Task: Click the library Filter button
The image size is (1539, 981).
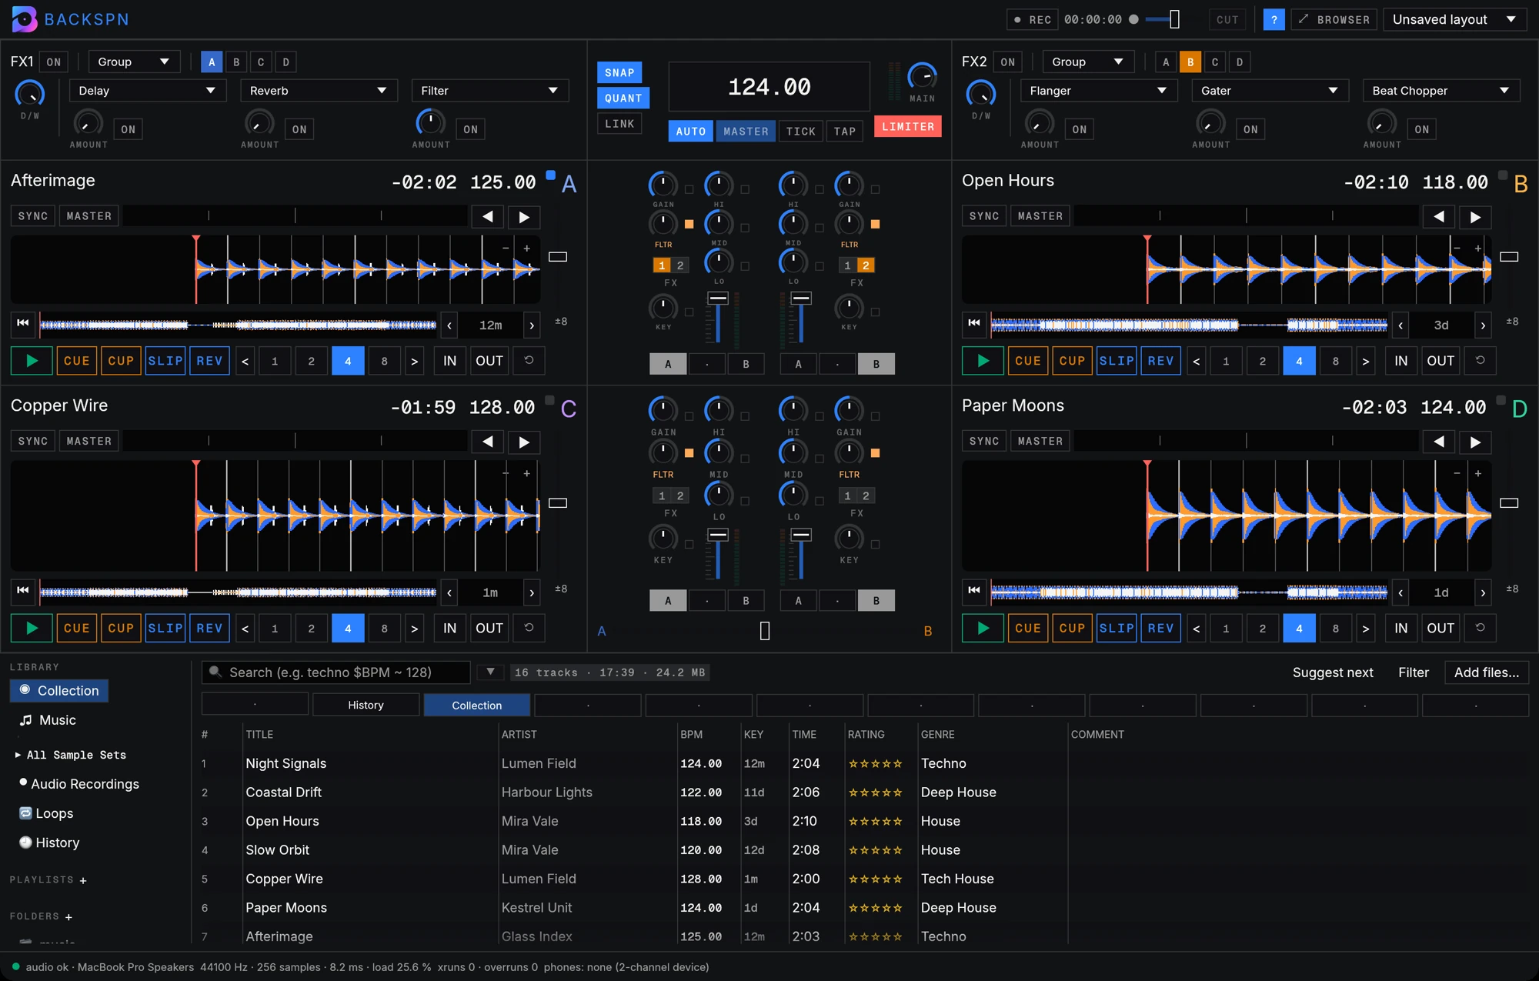Action: point(1414,672)
